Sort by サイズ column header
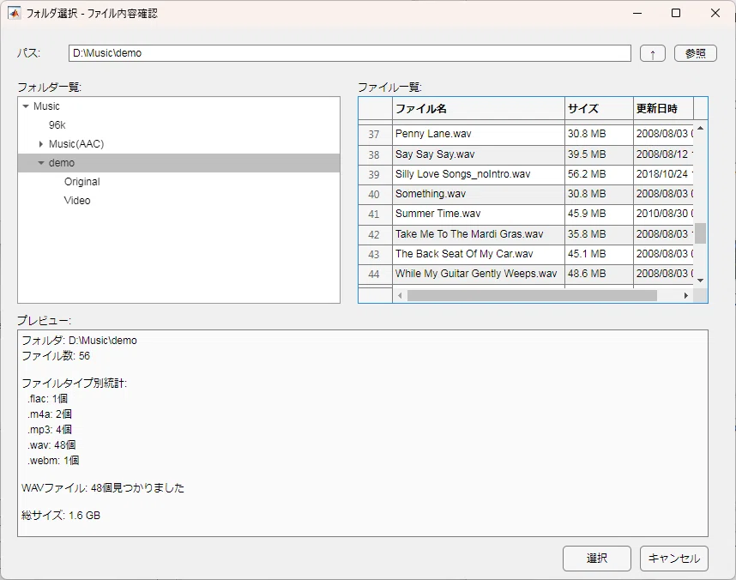 tap(599, 108)
